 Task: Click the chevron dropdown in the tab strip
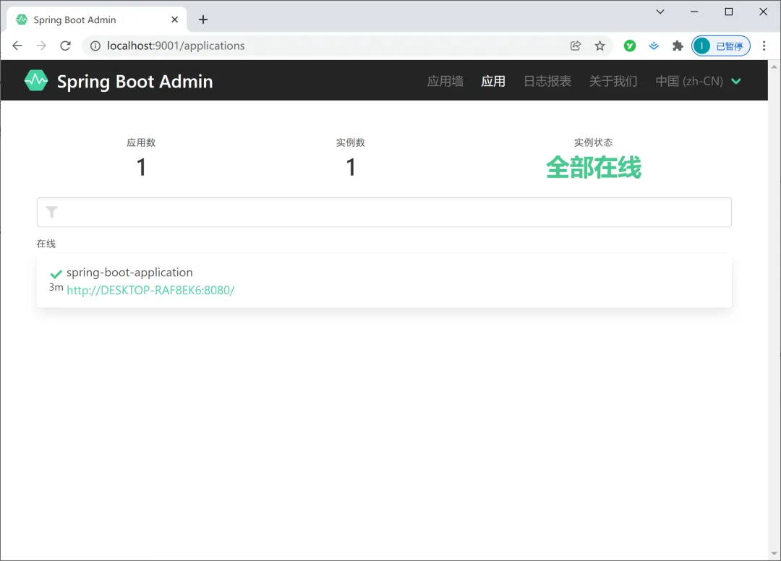click(x=660, y=12)
